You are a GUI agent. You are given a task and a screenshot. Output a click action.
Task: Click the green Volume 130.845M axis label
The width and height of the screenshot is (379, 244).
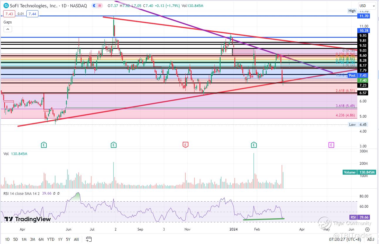coord(359,172)
